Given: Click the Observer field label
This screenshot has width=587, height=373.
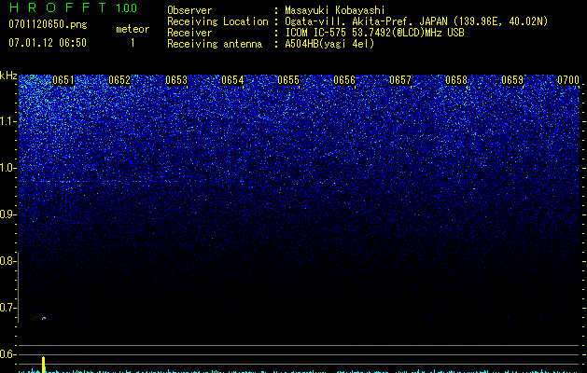Looking at the screenshot, I should [x=189, y=10].
